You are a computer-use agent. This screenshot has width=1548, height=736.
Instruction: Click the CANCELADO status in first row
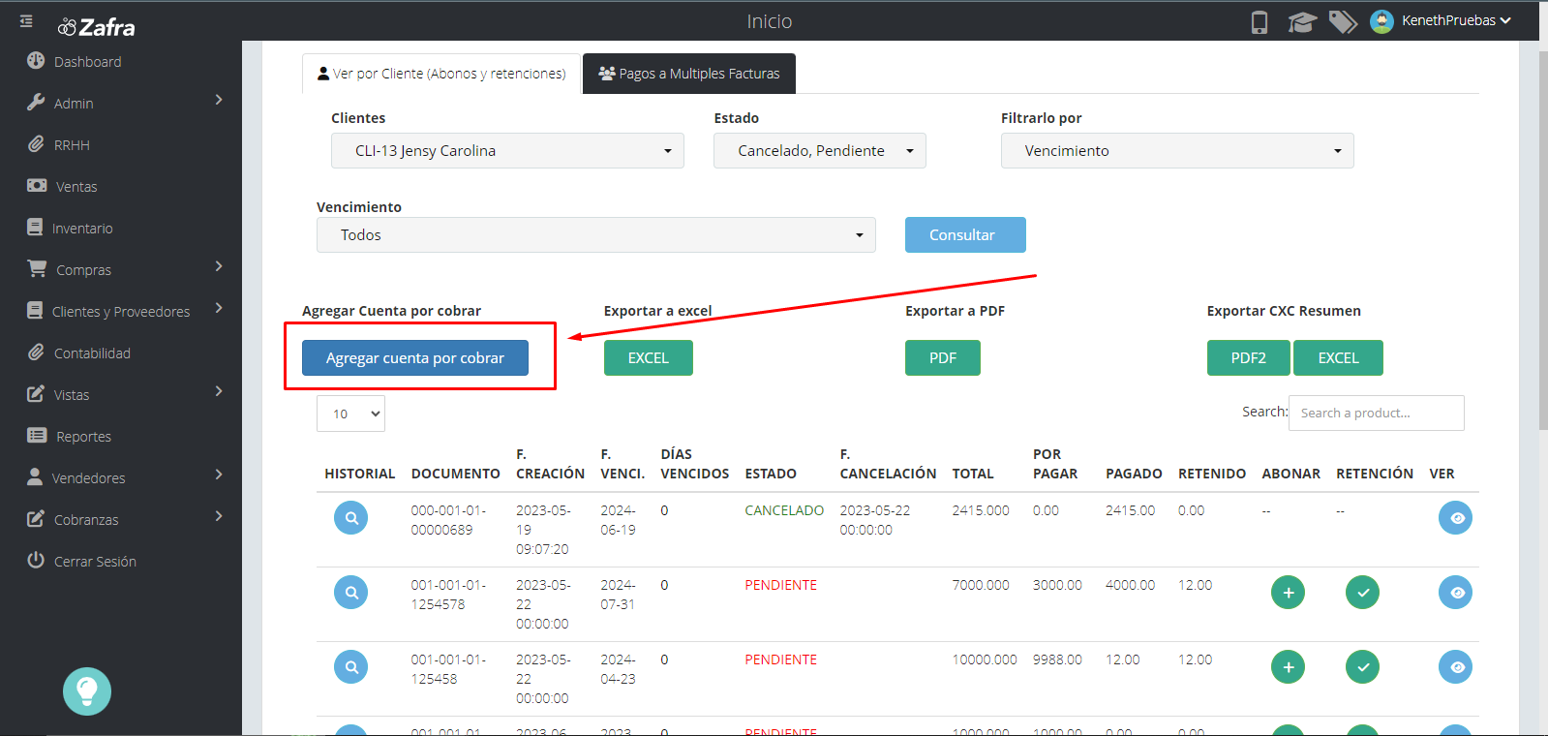tap(784, 510)
